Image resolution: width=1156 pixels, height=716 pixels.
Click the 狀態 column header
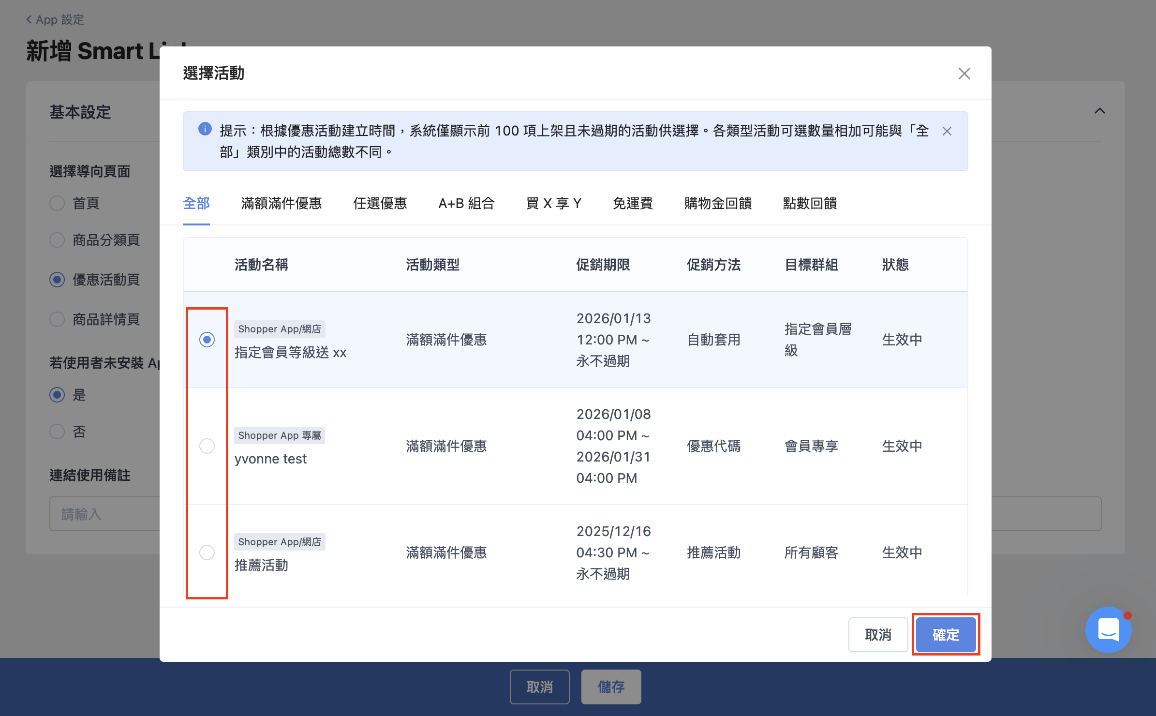(x=895, y=265)
